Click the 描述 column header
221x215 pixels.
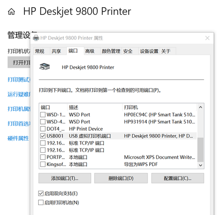(x=94, y=108)
